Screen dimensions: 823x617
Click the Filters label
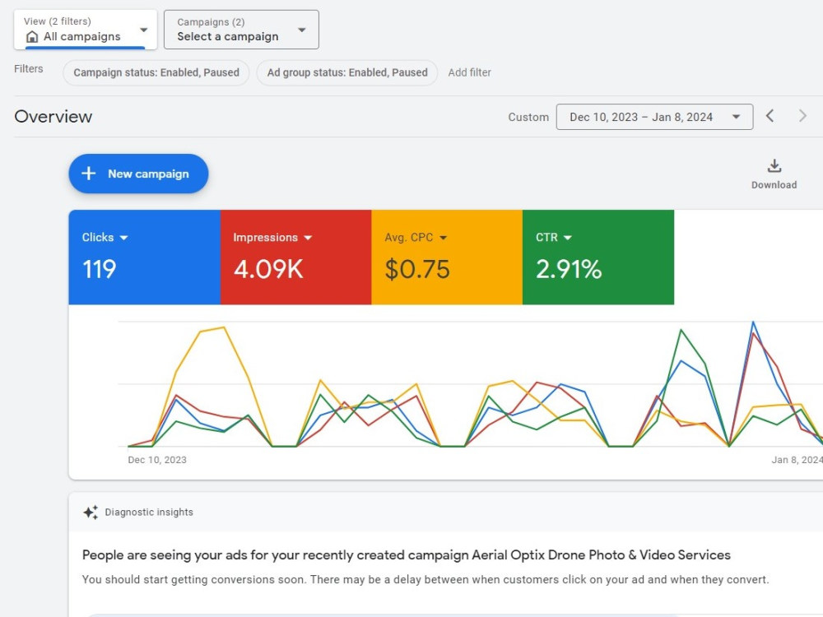(28, 69)
